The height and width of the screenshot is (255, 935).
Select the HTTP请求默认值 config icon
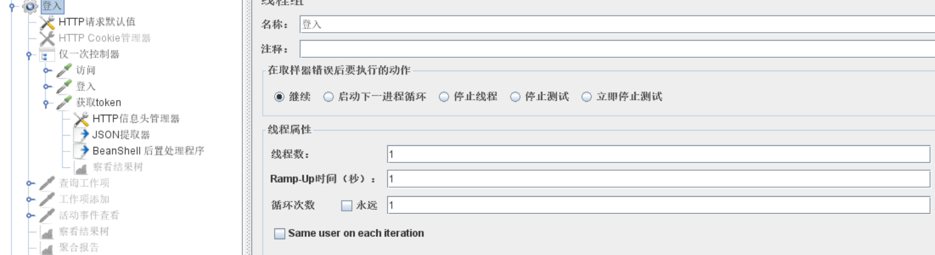tap(48, 23)
